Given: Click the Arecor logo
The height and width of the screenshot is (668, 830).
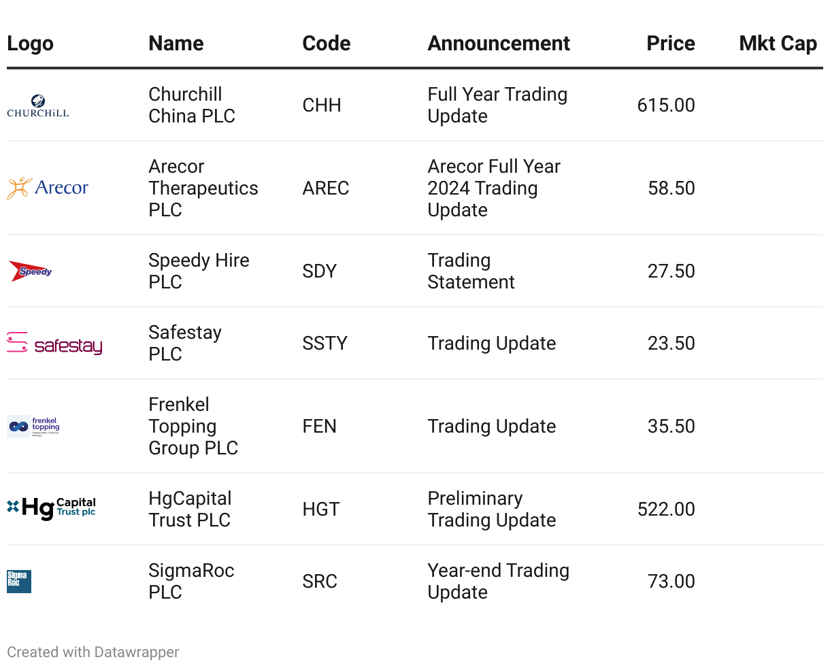Looking at the screenshot, I should click(48, 188).
